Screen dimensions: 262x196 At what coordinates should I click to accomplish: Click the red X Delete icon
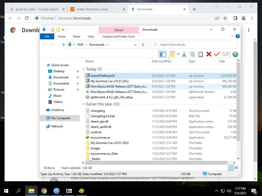[209, 54]
